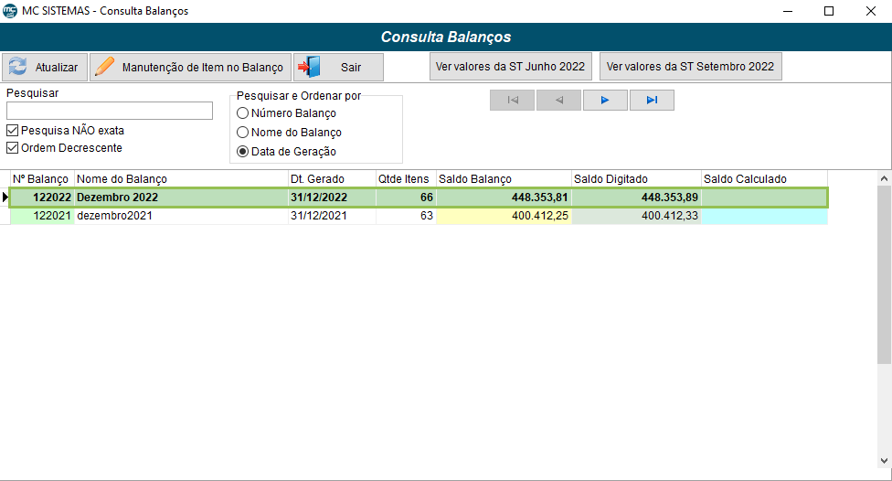Click the scrollbar down arrow in the grid

pyautogui.click(x=884, y=461)
